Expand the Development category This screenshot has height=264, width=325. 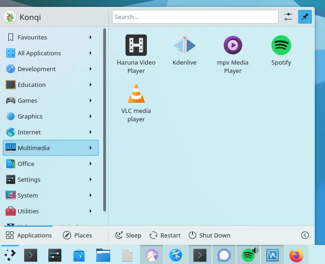point(50,69)
